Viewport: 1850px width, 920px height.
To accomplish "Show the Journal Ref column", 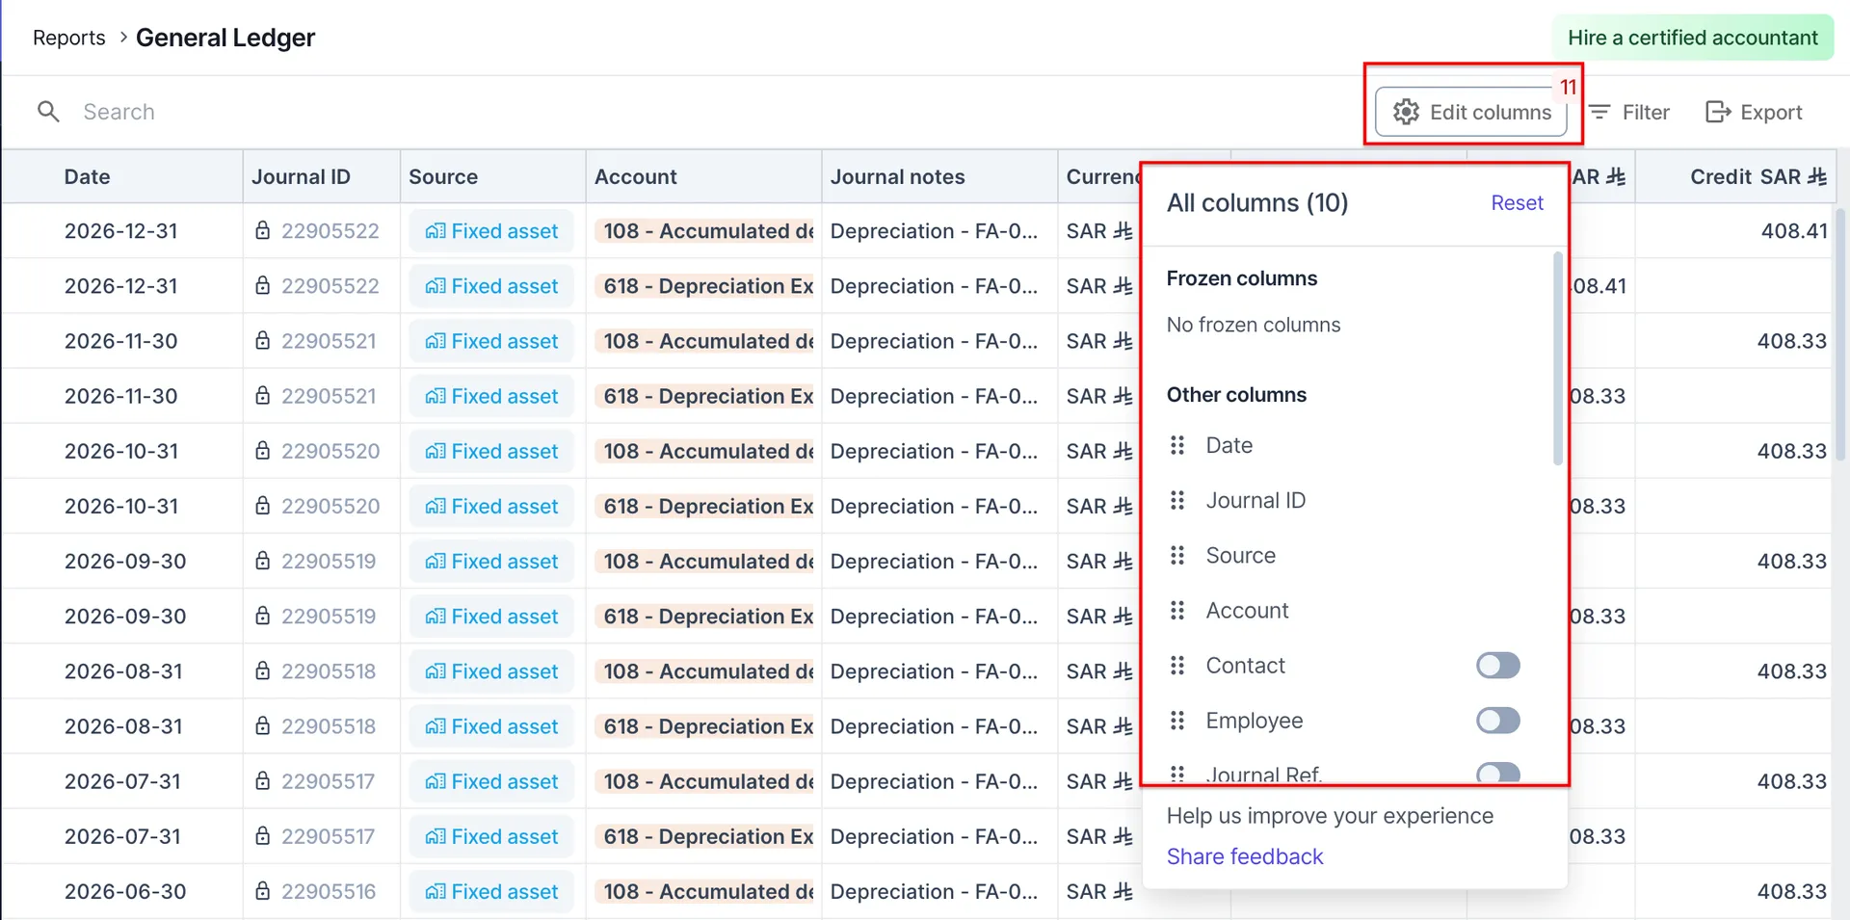I will click(x=1497, y=774).
